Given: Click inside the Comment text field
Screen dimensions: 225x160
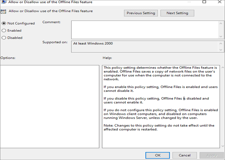Looking at the screenshot, I should pyautogui.click(x=144, y=29).
